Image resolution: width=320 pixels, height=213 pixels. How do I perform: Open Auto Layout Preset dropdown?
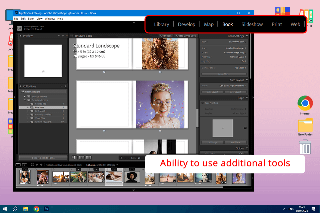pos(233,86)
